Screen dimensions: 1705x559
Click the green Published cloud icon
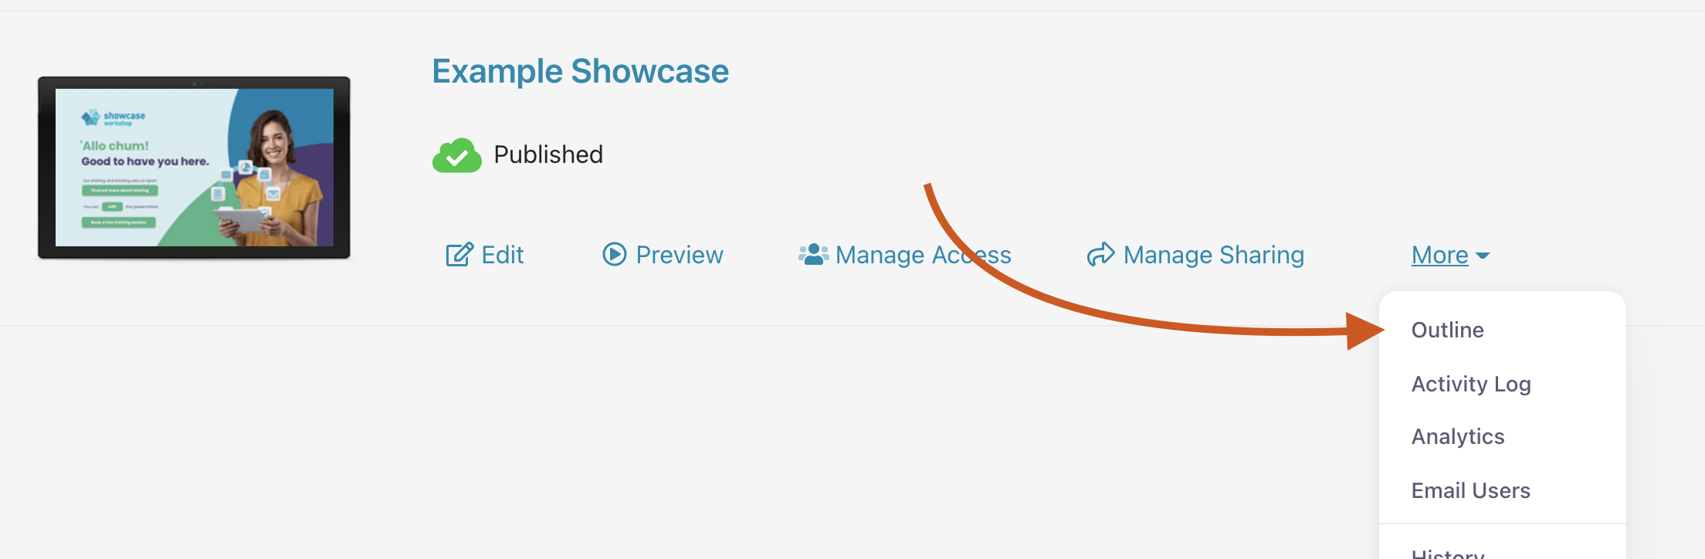pos(456,155)
